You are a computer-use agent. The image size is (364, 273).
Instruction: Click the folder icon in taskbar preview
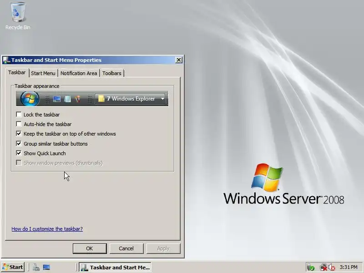101,99
